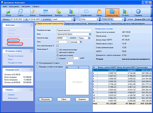
Task: Select the Сберегательный калькулятор tab
Action: tap(50, 23)
